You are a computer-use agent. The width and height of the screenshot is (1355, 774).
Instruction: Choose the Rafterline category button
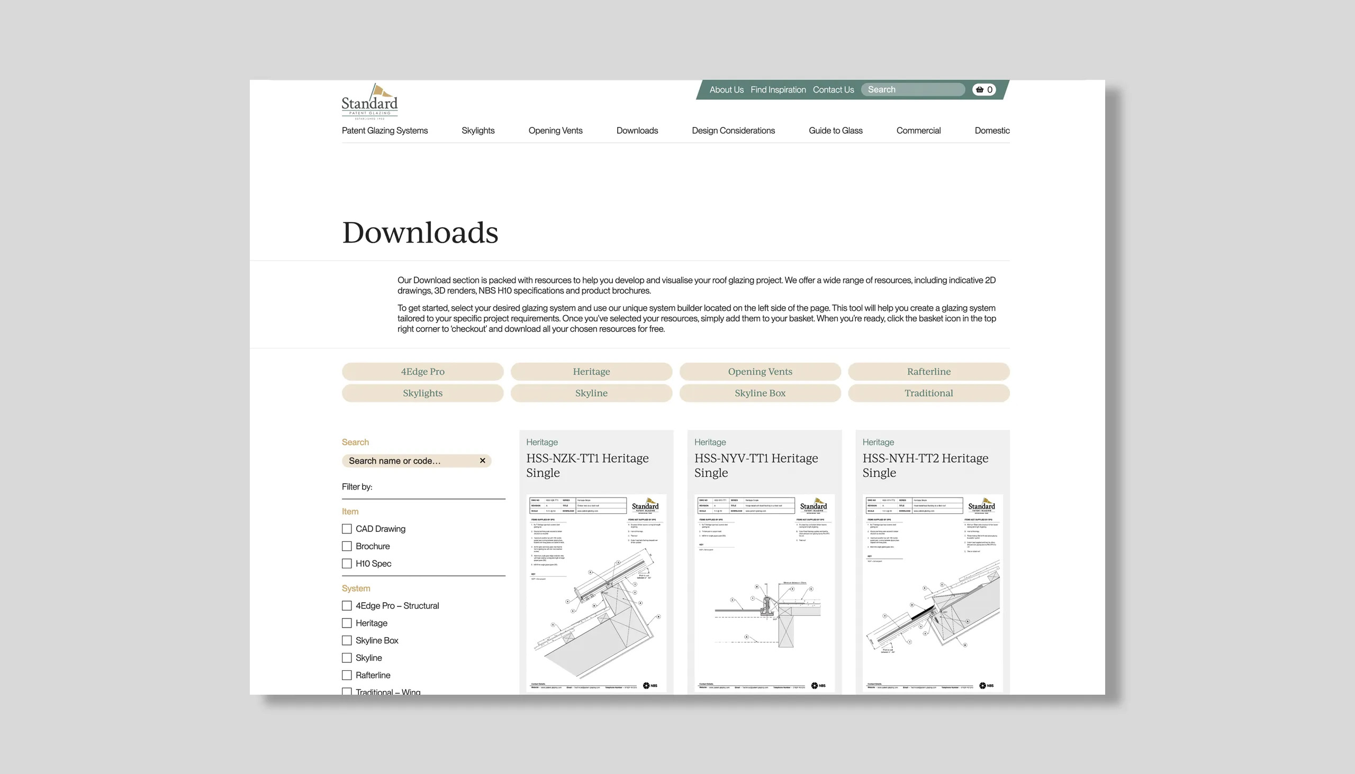(x=928, y=372)
